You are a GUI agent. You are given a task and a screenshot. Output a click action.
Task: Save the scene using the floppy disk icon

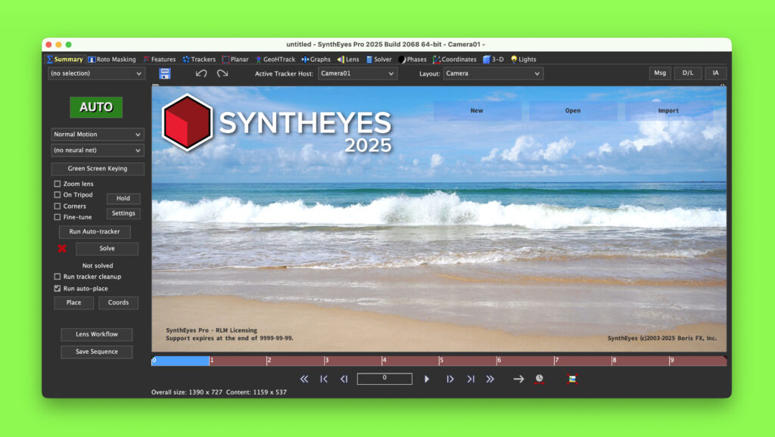(163, 73)
